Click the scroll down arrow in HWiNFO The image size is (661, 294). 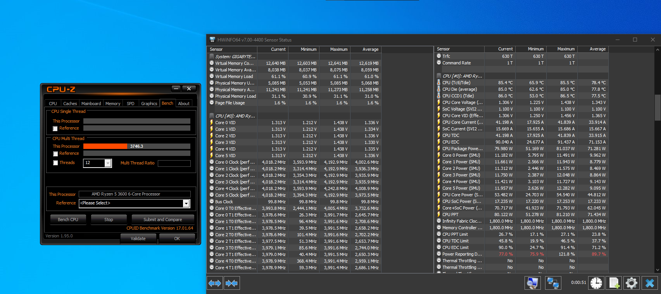658,270
